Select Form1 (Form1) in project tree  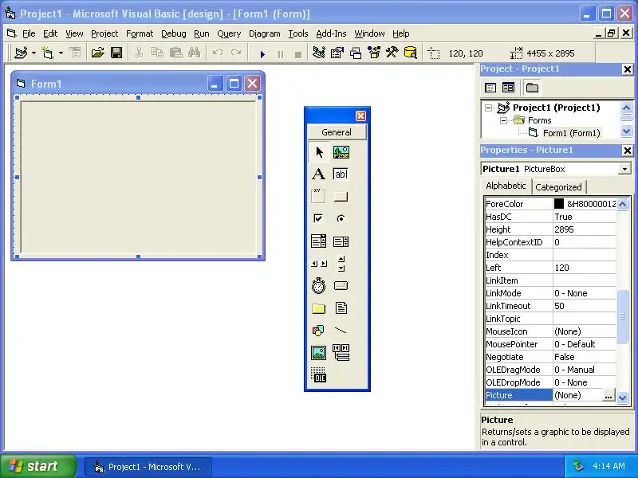(x=571, y=133)
